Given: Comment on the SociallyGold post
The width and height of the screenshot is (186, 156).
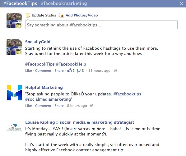Looking at the screenshot, I should [43, 71].
